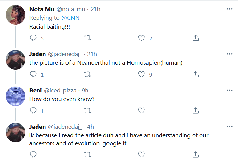Retweet Nota Mu's tweet
Viewport: 238px width, 161px height.
(x=87, y=38)
